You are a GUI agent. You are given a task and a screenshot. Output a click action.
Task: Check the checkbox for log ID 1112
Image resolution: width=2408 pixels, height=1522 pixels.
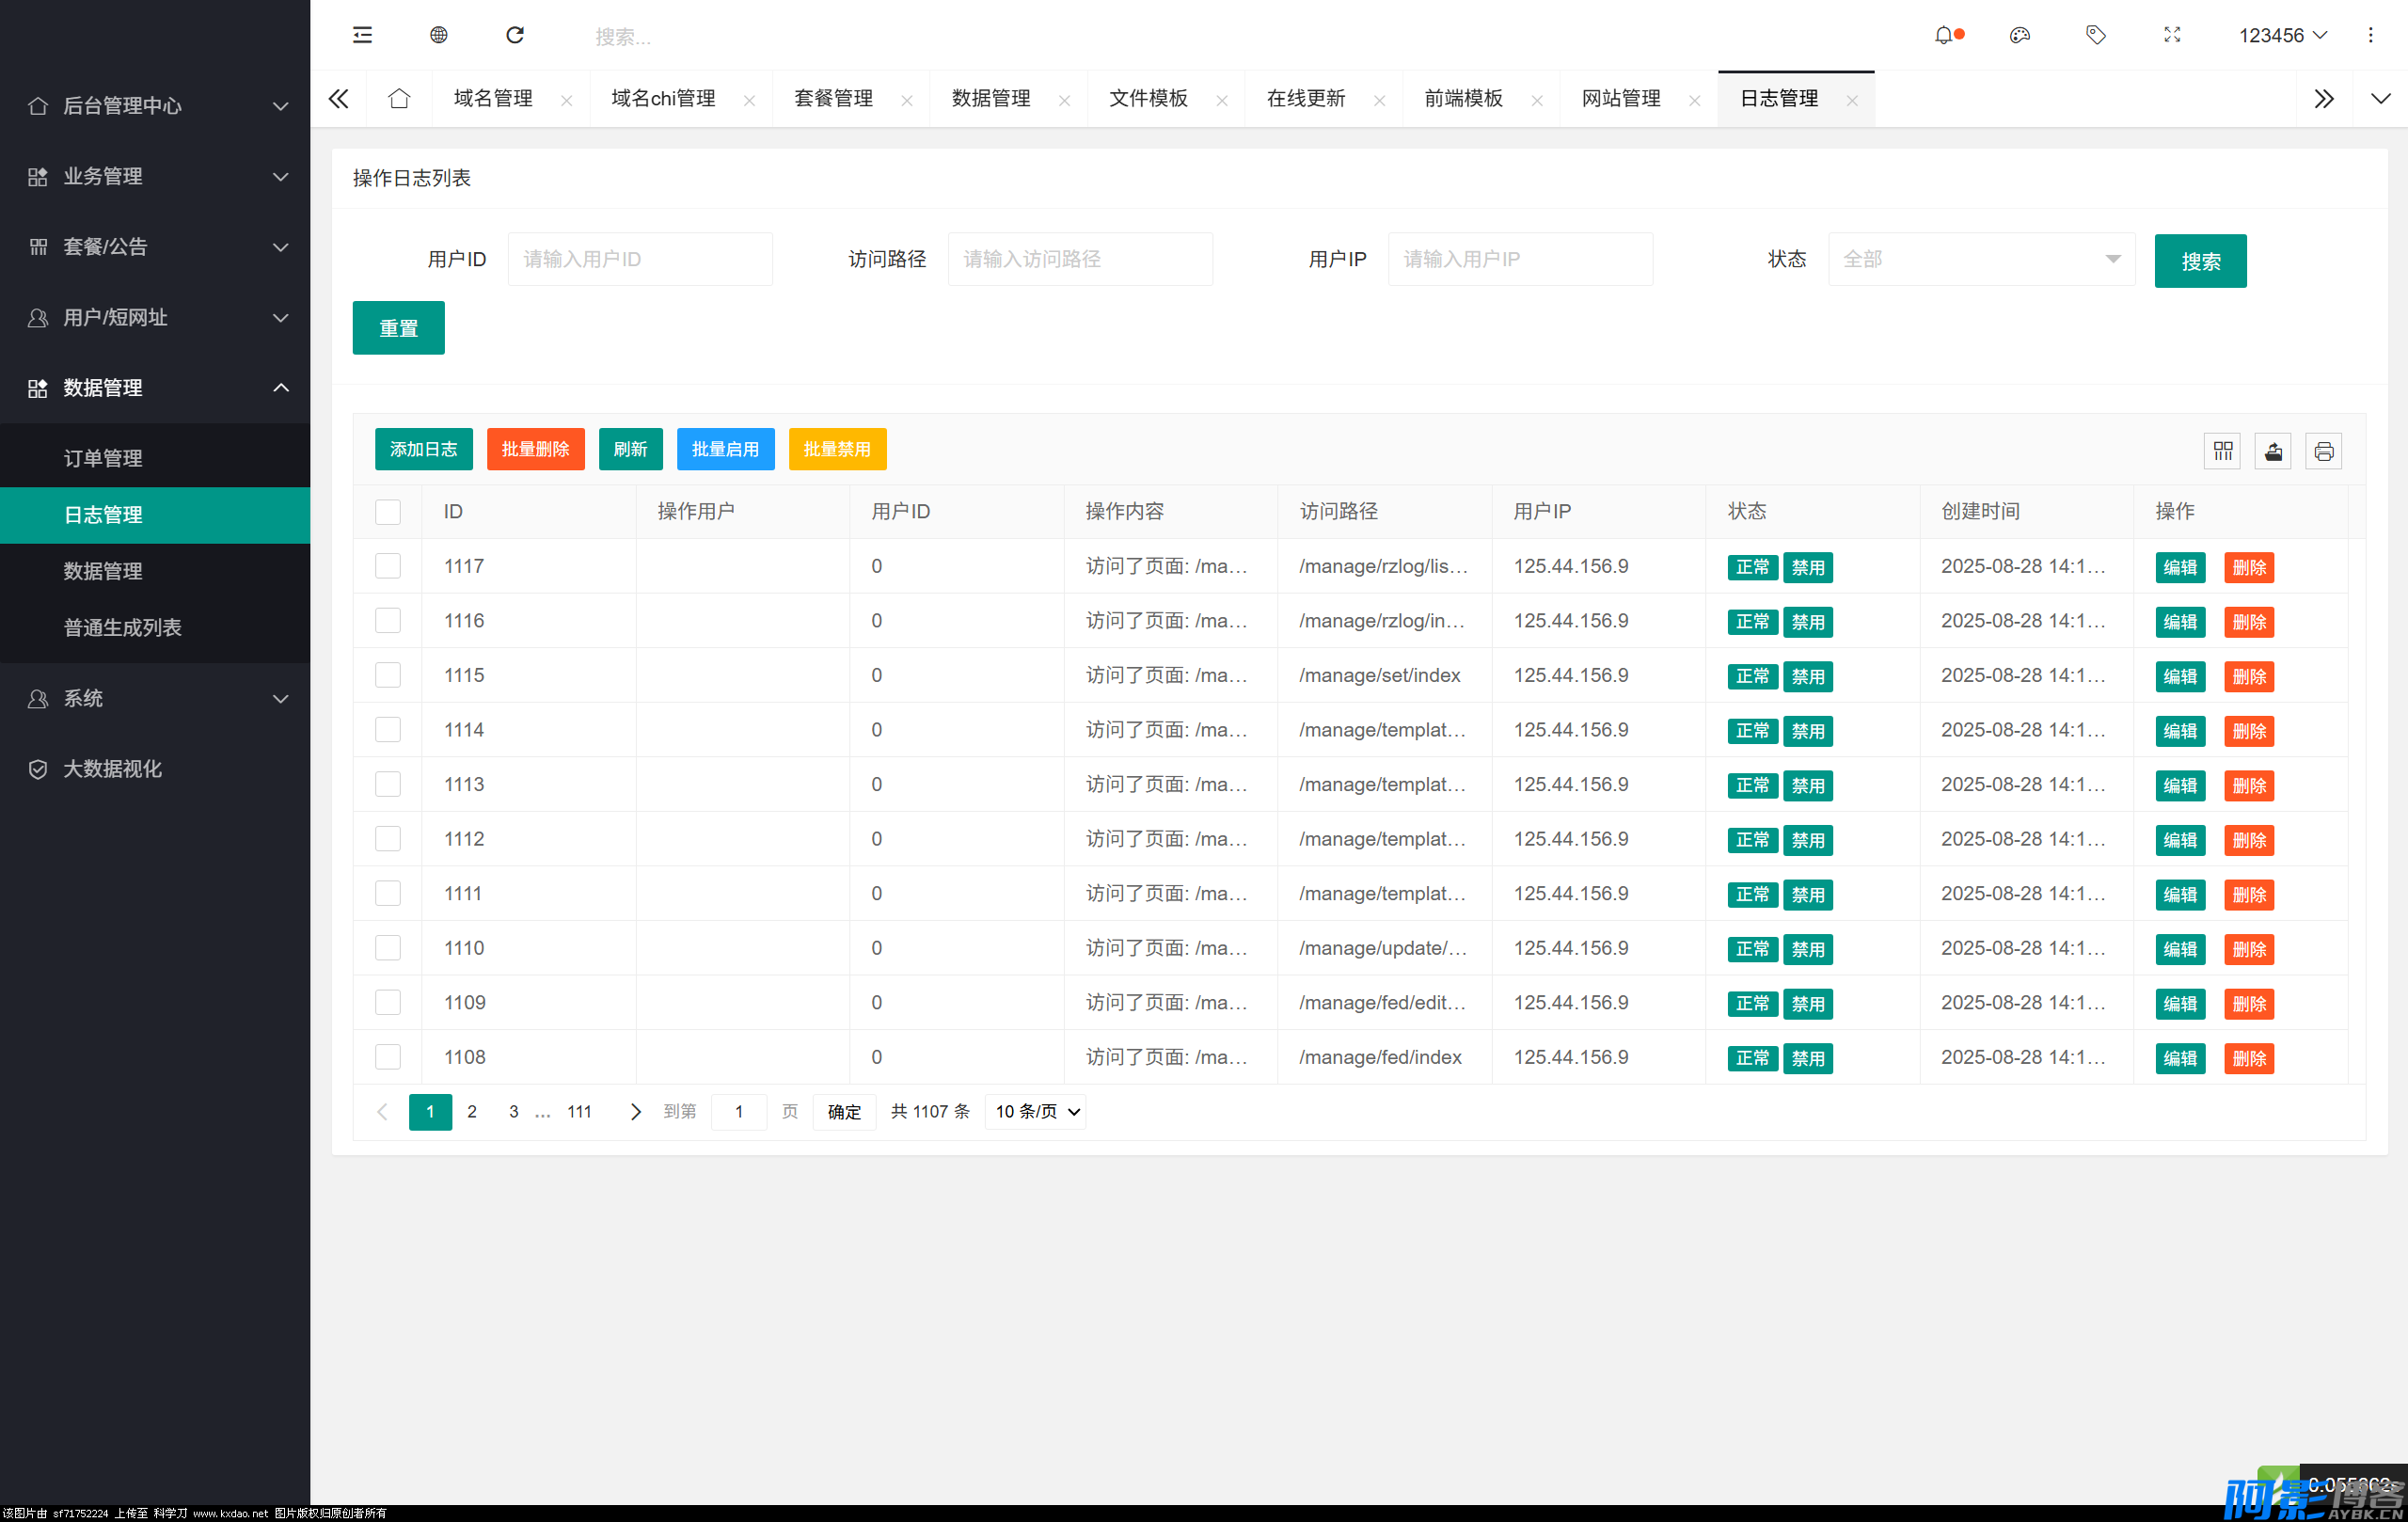tap(388, 839)
